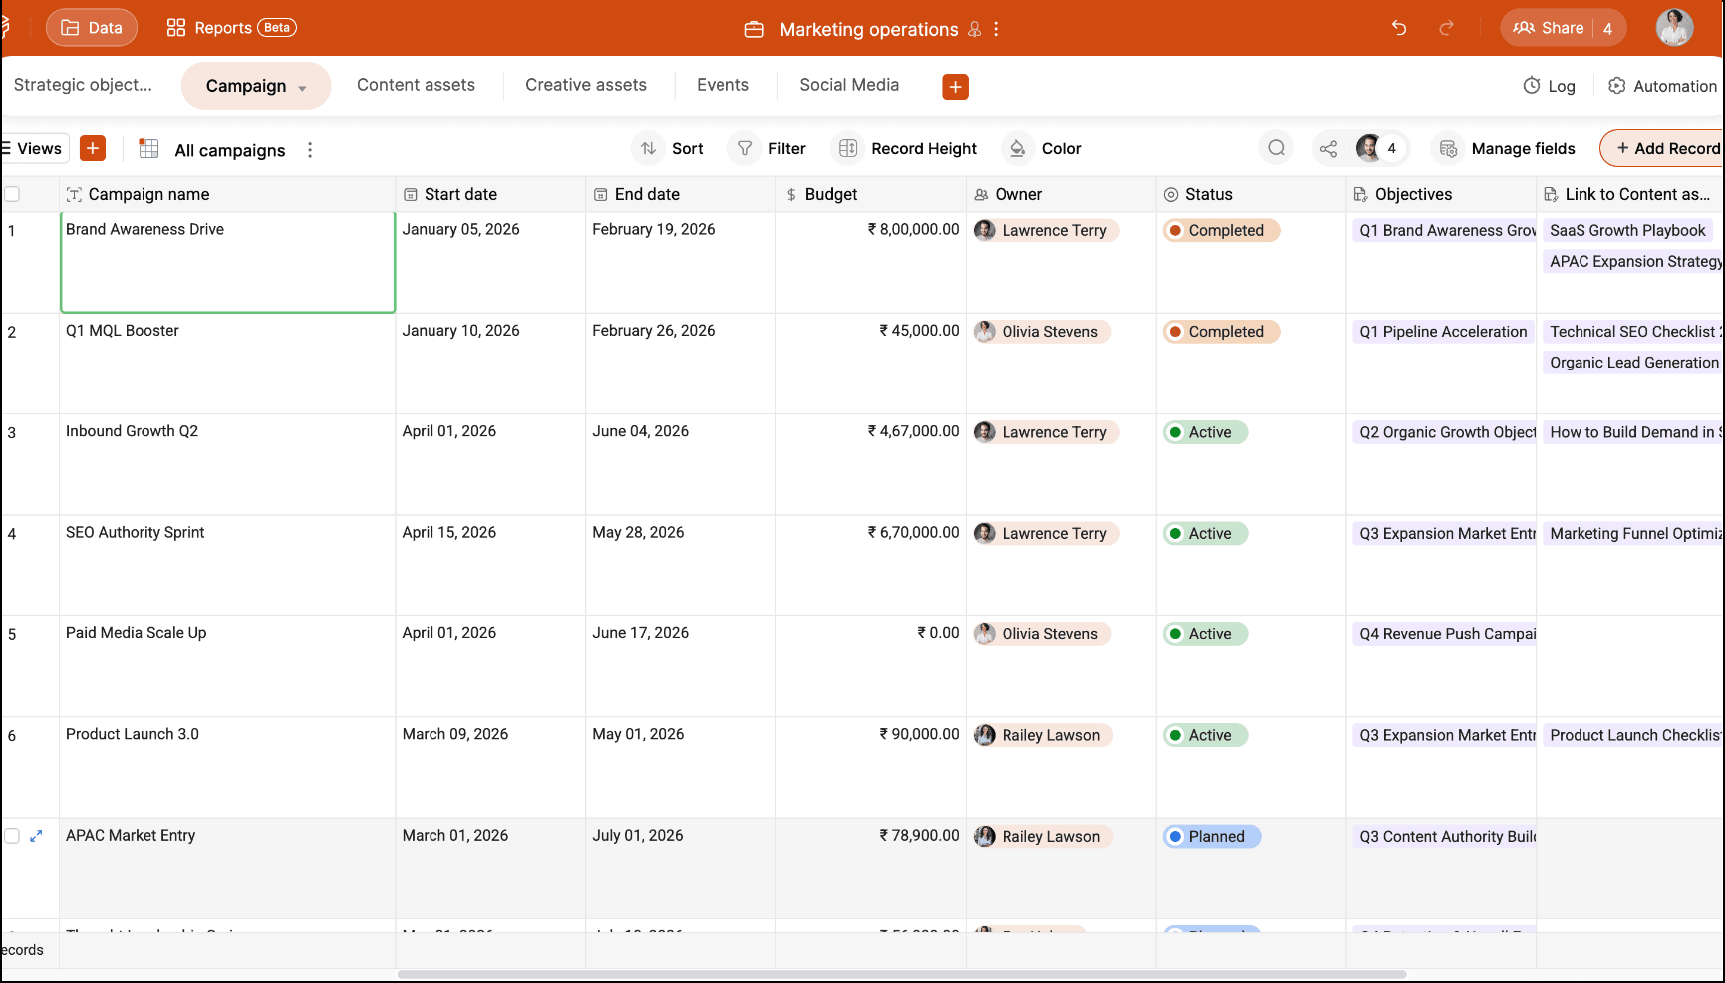Image resolution: width=1725 pixels, height=983 pixels.
Task: Click the Data button
Action: click(x=92, y=28)
